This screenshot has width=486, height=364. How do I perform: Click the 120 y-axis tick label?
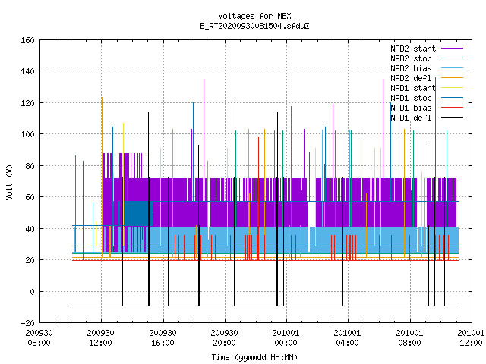(x=27, y=103)
